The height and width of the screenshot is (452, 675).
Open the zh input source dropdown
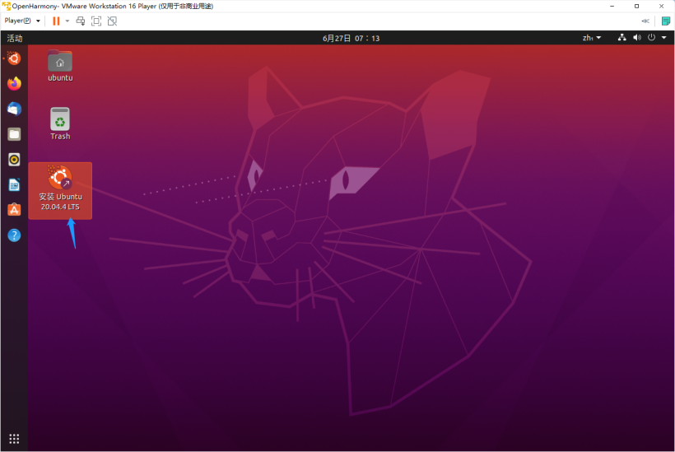pyautogui.click(x=592, y=38)
